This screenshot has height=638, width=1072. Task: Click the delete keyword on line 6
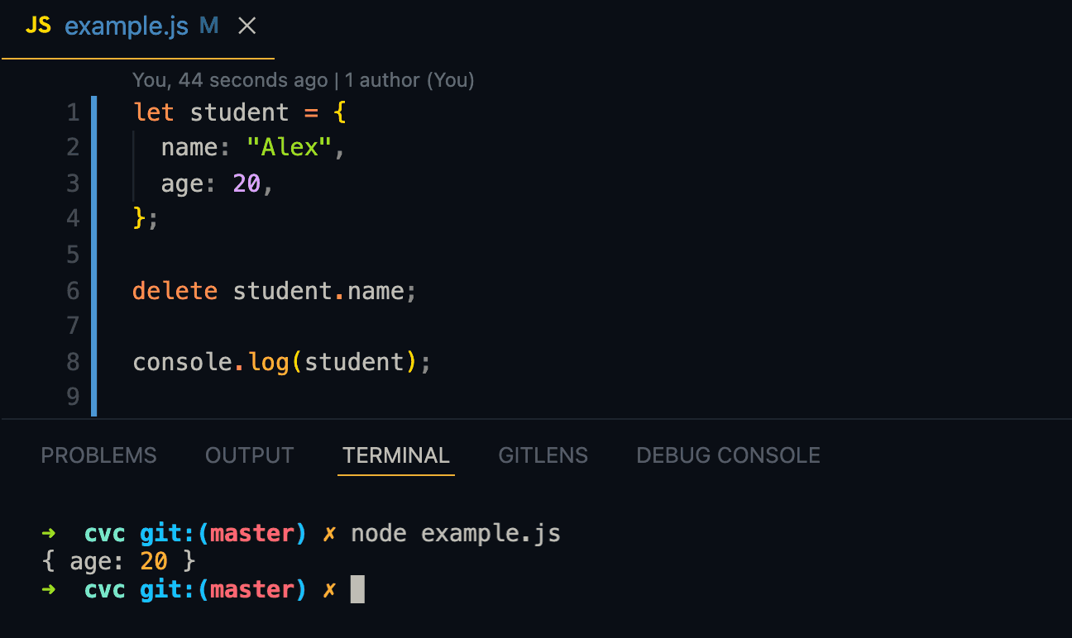pyautogui.click(x=175, y=291)
